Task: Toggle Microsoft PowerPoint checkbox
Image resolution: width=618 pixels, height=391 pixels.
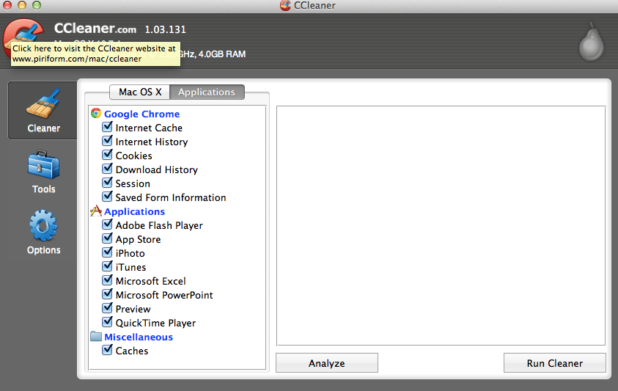Action: [x=107, y=294]
